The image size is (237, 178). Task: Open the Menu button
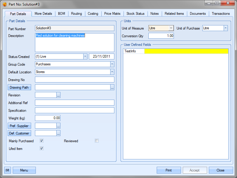(x=24, y=170)
